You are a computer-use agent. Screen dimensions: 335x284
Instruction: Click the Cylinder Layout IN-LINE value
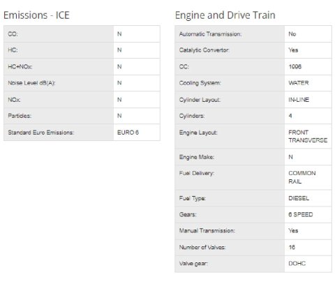299,100
